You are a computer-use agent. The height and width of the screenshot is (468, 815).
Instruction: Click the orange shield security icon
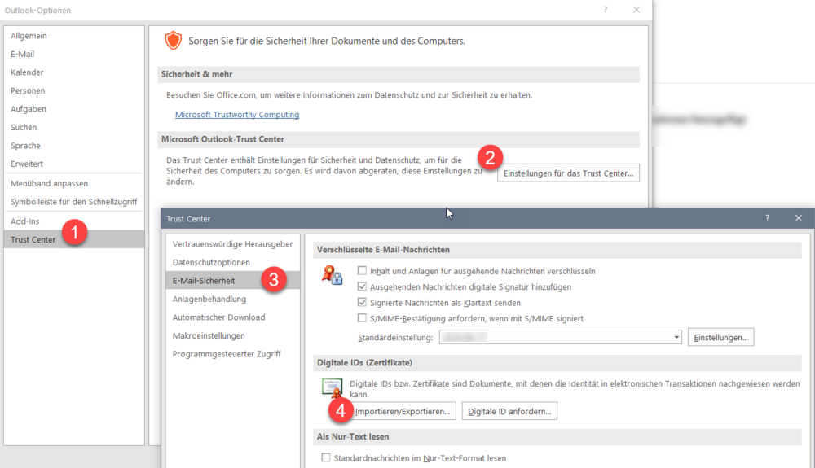click(x=173, y=41)
